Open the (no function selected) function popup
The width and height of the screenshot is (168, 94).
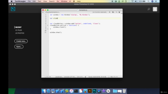click(100, 12)
